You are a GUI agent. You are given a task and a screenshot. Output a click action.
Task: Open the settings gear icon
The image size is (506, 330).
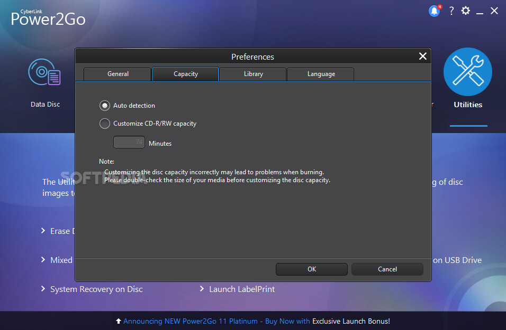click(465, 11)
